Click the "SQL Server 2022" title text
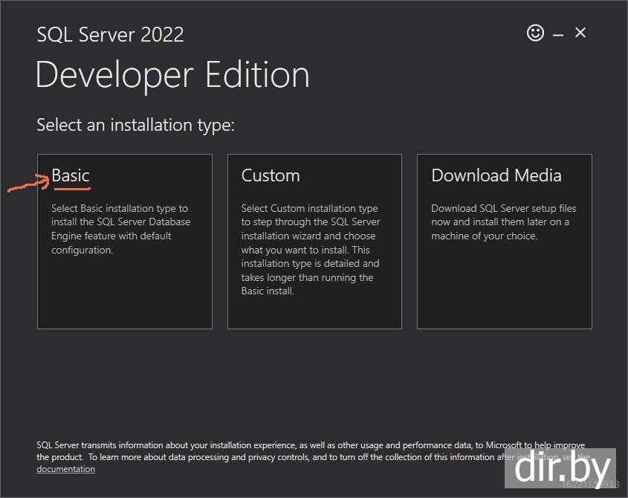628x498 pixels. tap(110, 34)
